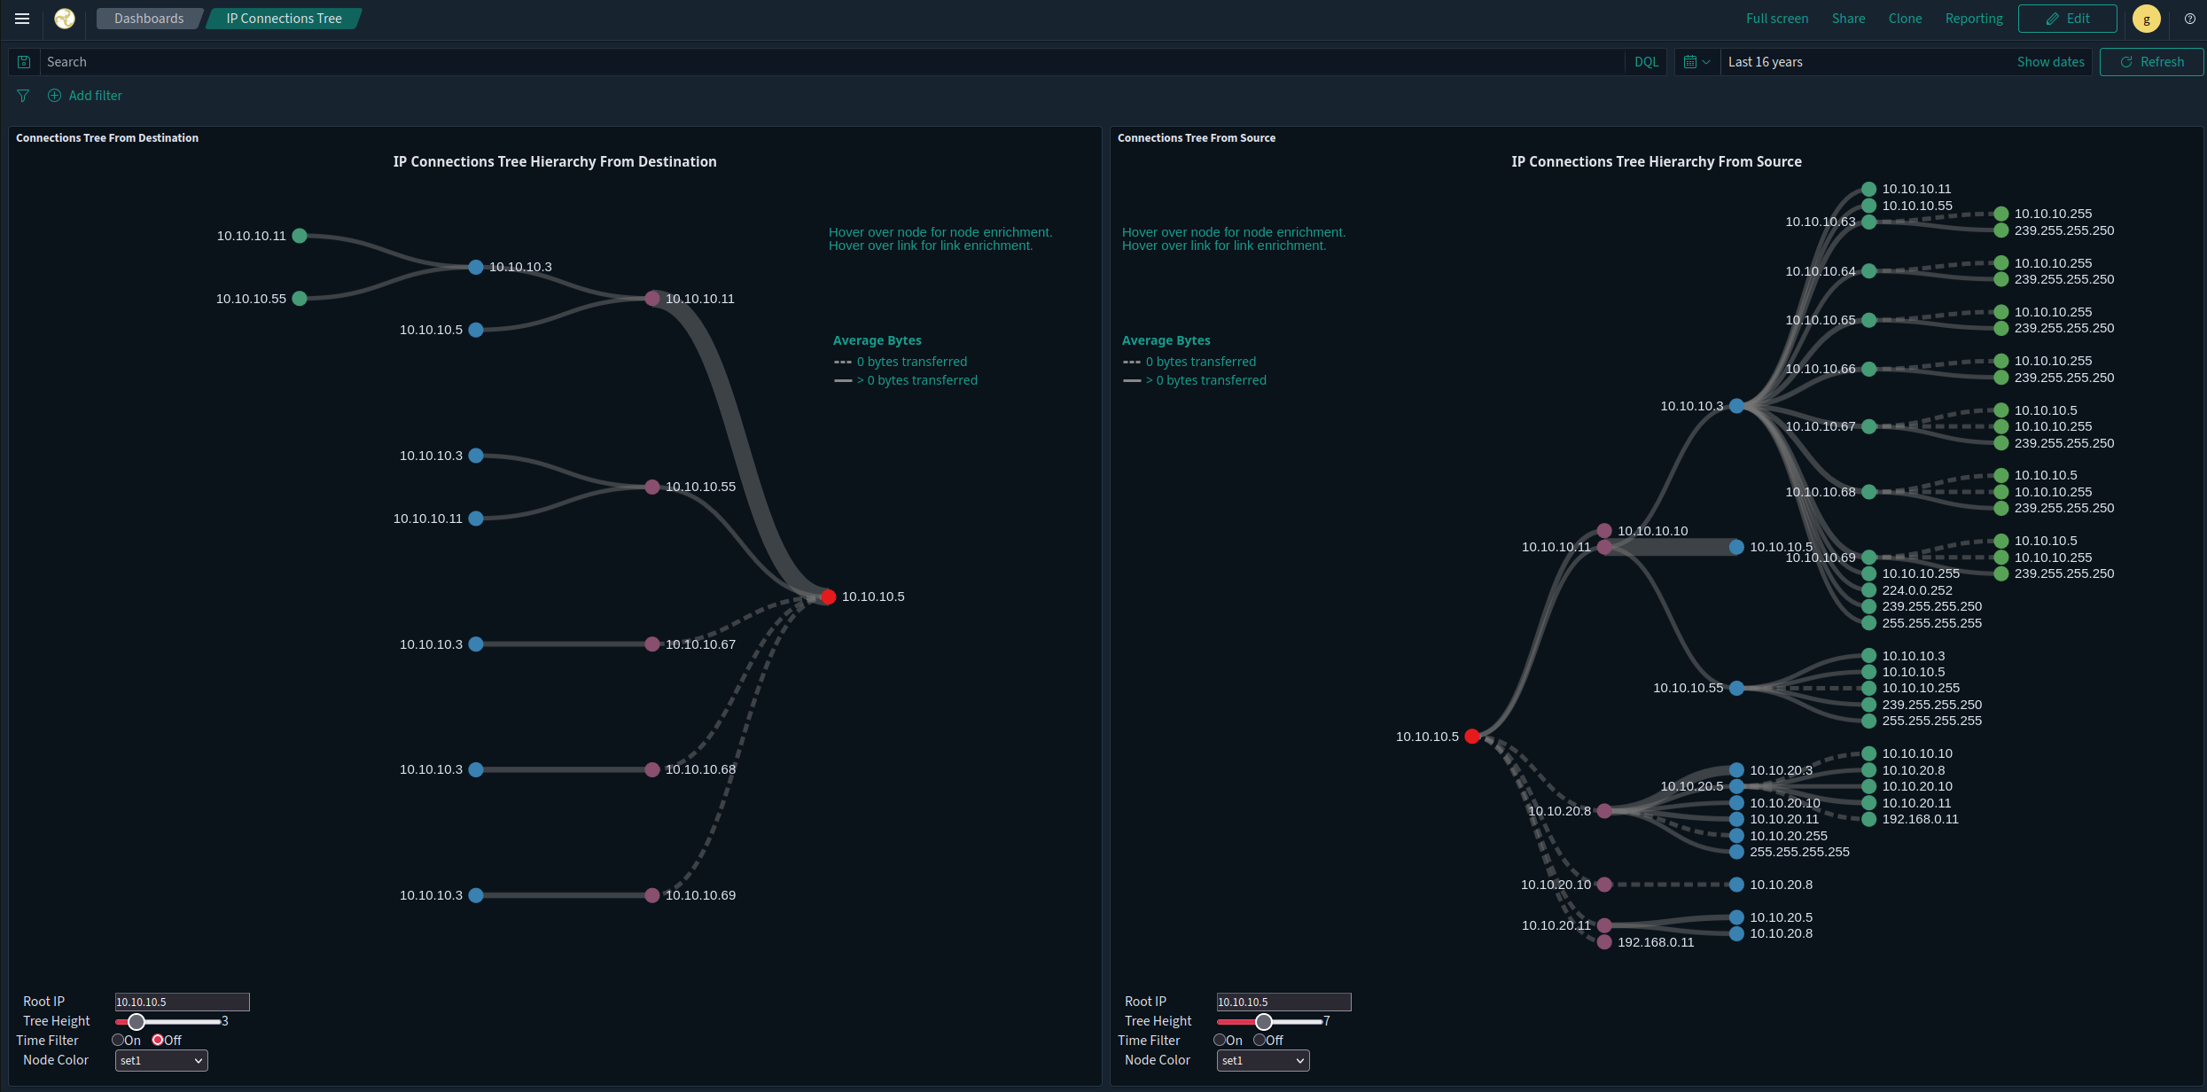Viewport: 2207px width, 1092px height.
Task: Adjust Tree Height slider in Source panel
Action: point(1264,1022)
